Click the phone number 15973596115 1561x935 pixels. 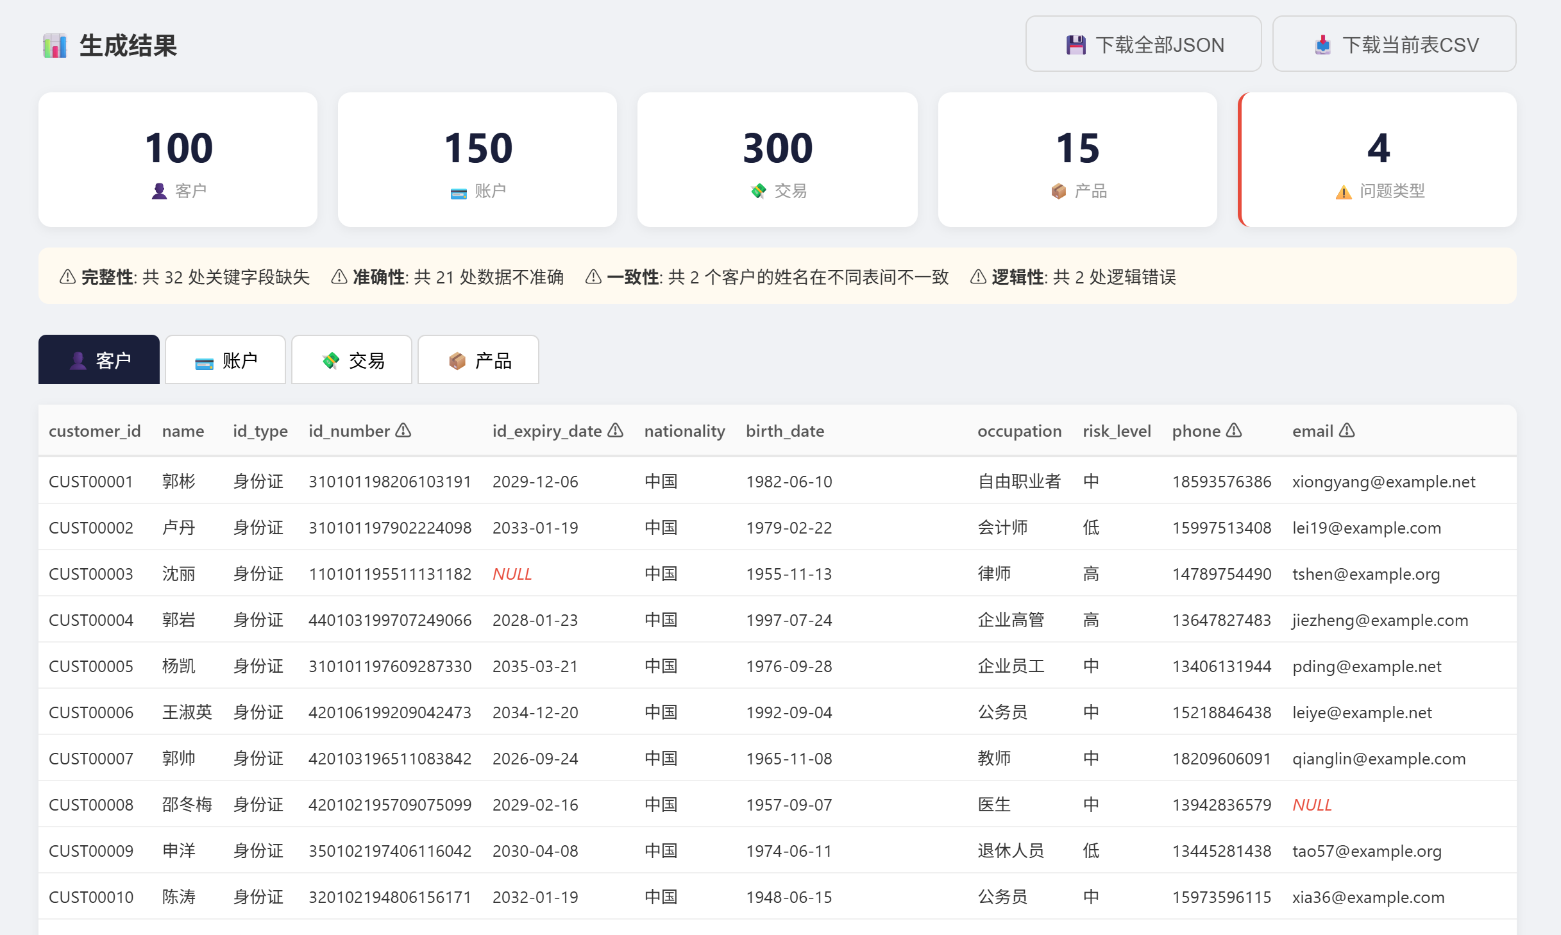click(1221, 897)
